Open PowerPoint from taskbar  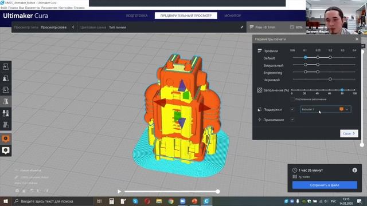click(194, 201)
